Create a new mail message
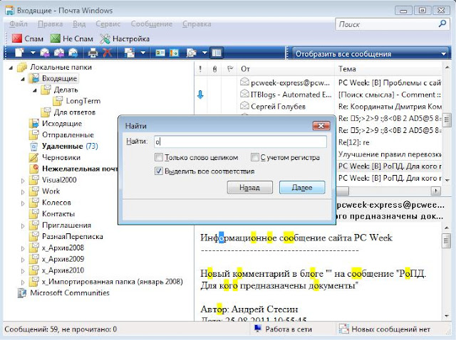This screenshot has width=456, height=340. pyautogui.click(x=19, y=53)
